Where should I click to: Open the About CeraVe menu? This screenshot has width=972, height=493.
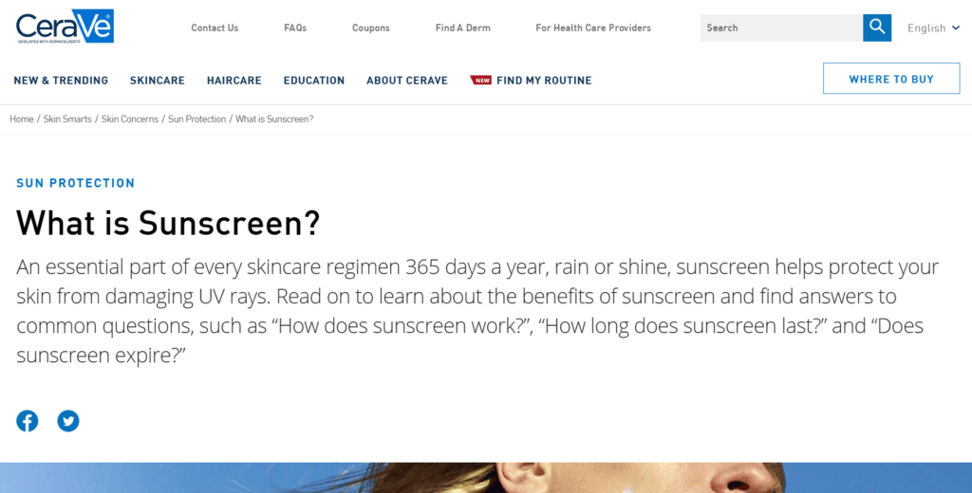(406, 81)
